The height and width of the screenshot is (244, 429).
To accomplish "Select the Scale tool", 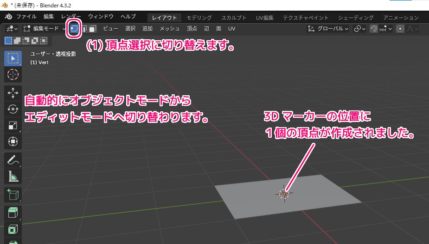I will pos(13,125).
